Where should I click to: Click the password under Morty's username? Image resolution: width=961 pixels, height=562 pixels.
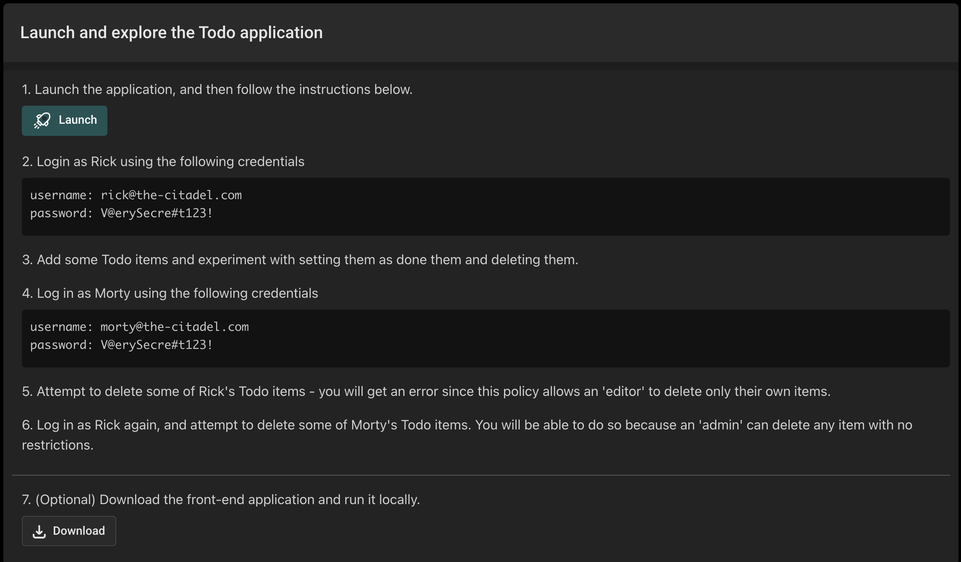click(x=157, y=345)
